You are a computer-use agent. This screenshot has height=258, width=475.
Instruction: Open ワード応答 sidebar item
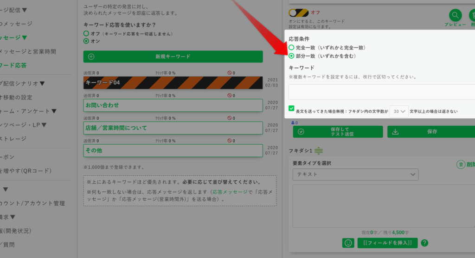(13, 65)
